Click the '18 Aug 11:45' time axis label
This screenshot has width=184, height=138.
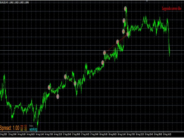click(x=122, y=134)
